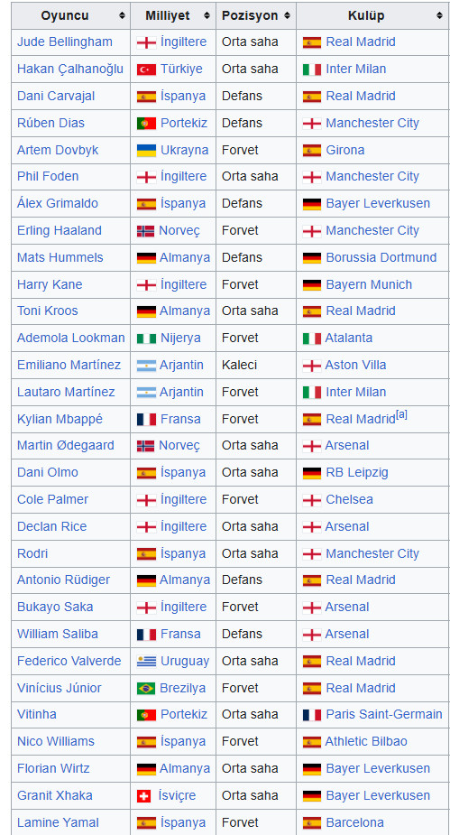Image resolution: width=450 pixels, height=835 pixels.
Task: Follow Athletic Bilbao club link
Action: click(366, 742)
